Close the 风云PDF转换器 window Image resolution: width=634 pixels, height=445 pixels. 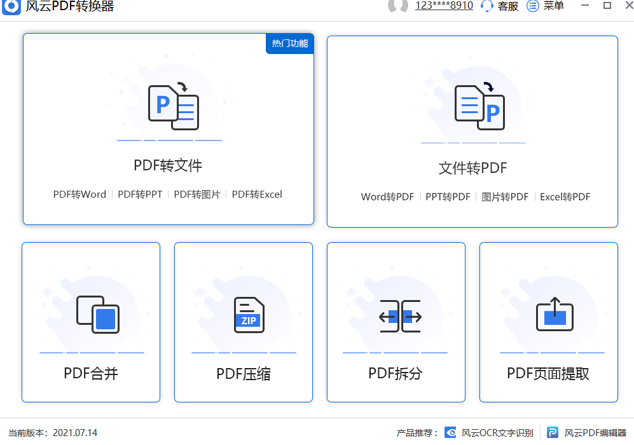pyautogui.click(x=629, y=5)
